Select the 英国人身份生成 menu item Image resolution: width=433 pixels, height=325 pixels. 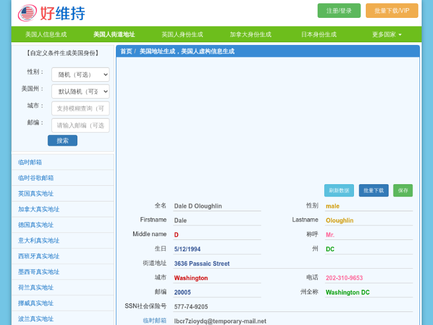(x=182, y=34)
